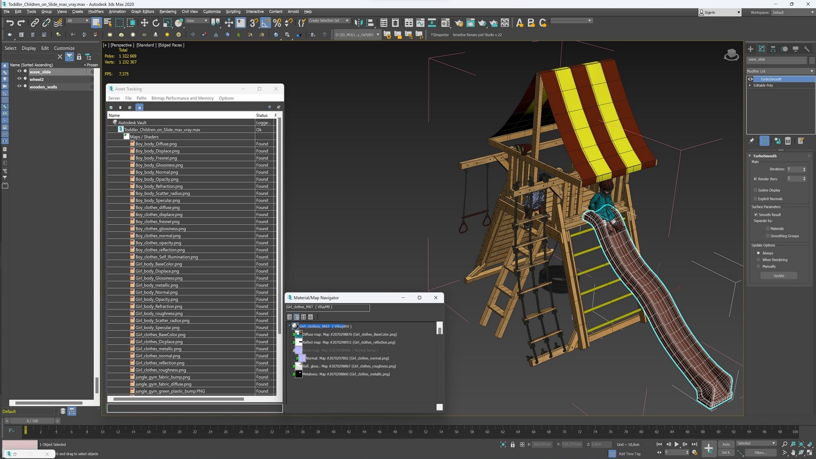The width and height of the screenshot is (816, 459).
Task: Toggle visibility eye of wheel2 object
Action: click(19, 79)
